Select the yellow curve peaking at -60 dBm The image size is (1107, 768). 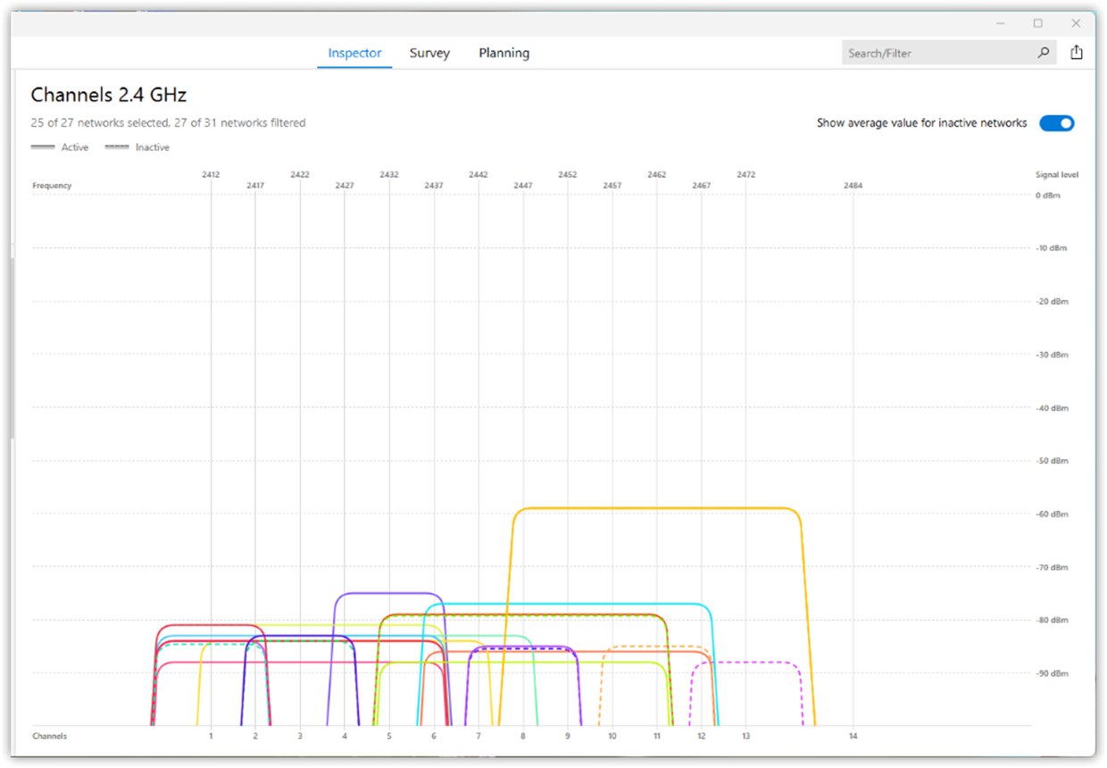656,508
